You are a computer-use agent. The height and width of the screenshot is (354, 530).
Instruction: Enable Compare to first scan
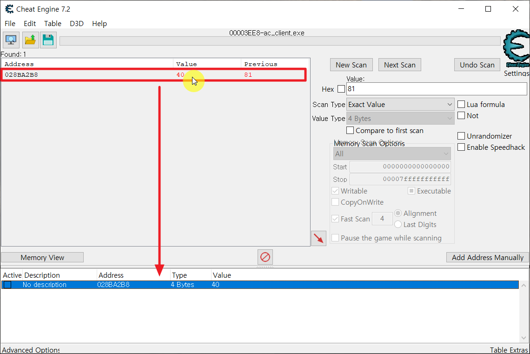(350, 130)
